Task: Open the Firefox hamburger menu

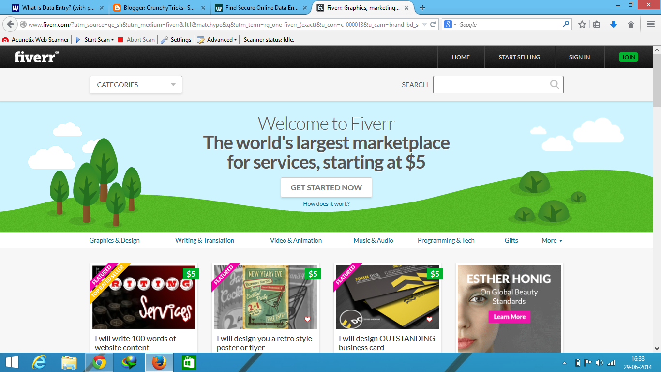Action: [x=651, y=24]
